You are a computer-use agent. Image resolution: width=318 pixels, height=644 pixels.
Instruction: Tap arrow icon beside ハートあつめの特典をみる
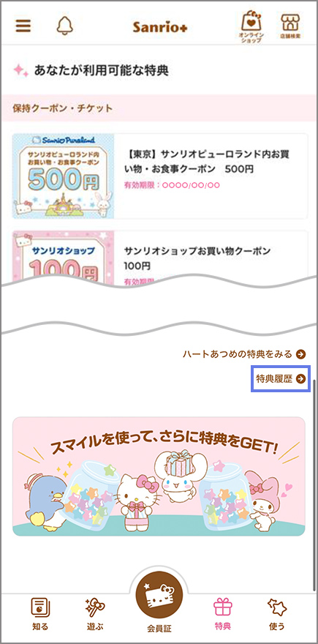(x=301, y=354)
